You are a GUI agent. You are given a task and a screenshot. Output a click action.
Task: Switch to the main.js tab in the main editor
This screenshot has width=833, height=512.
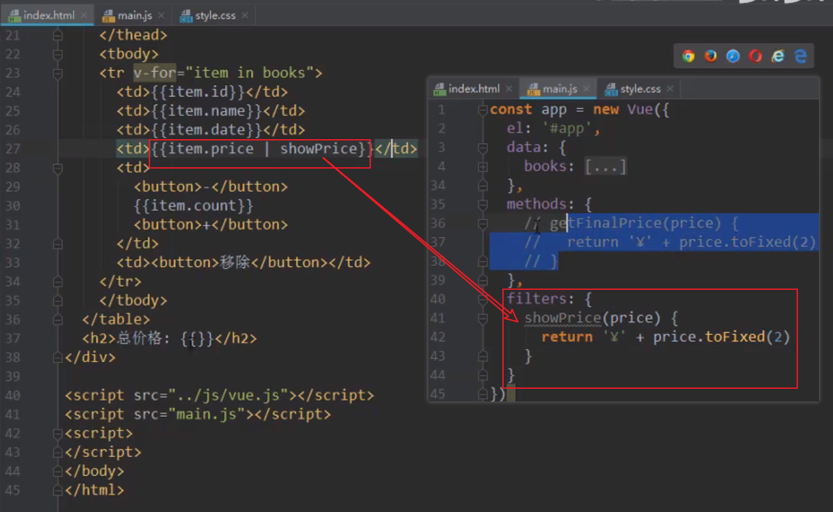pos(133,15)
